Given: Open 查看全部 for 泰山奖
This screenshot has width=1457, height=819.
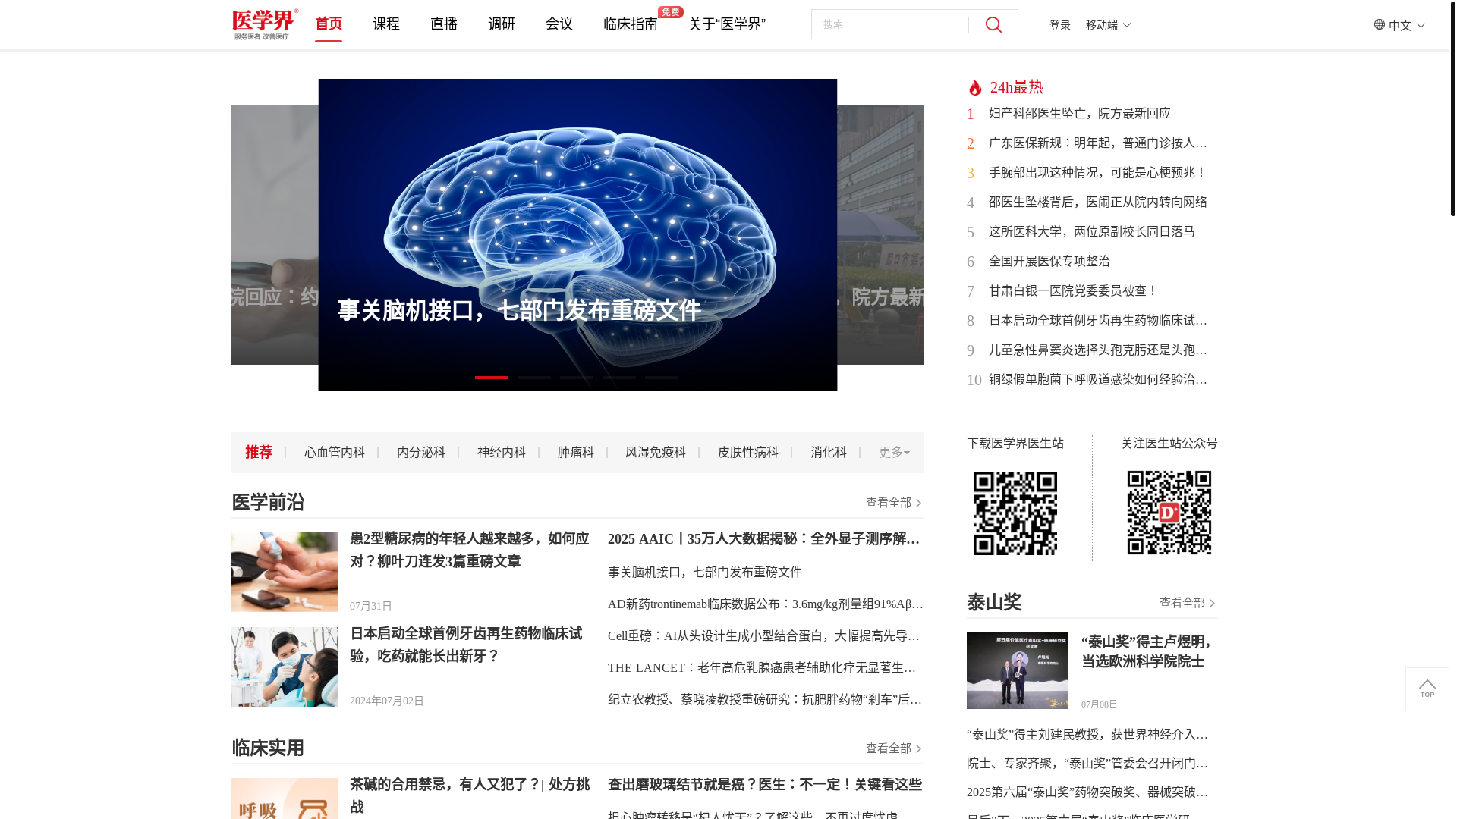Looking at the screenshot, I should (x=1188, y=603).
